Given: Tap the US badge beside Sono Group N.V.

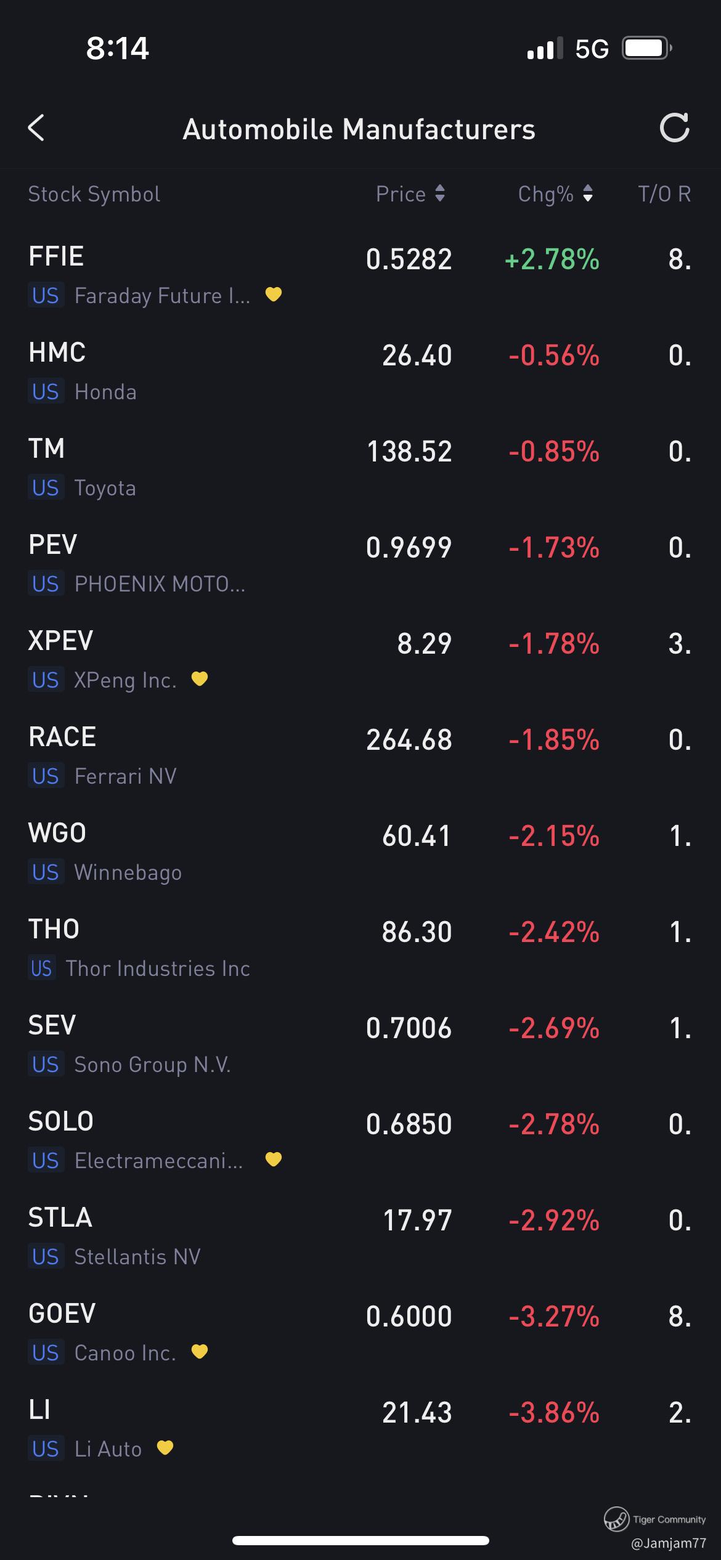Looking at the screenshot, I should point(46,1065).
